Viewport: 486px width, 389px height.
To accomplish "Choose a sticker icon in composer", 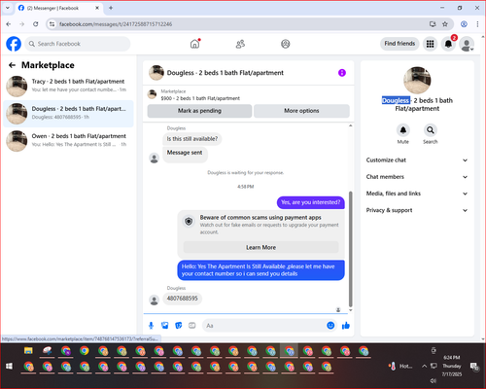I will (x=179, y=326).
